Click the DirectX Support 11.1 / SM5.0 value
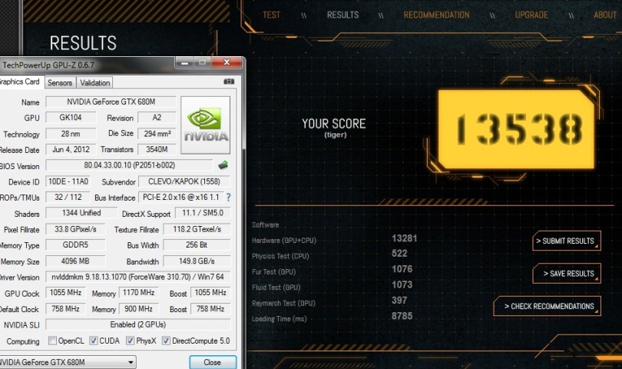The height and width of the screenshot is (369, 622). pos(203,213)
